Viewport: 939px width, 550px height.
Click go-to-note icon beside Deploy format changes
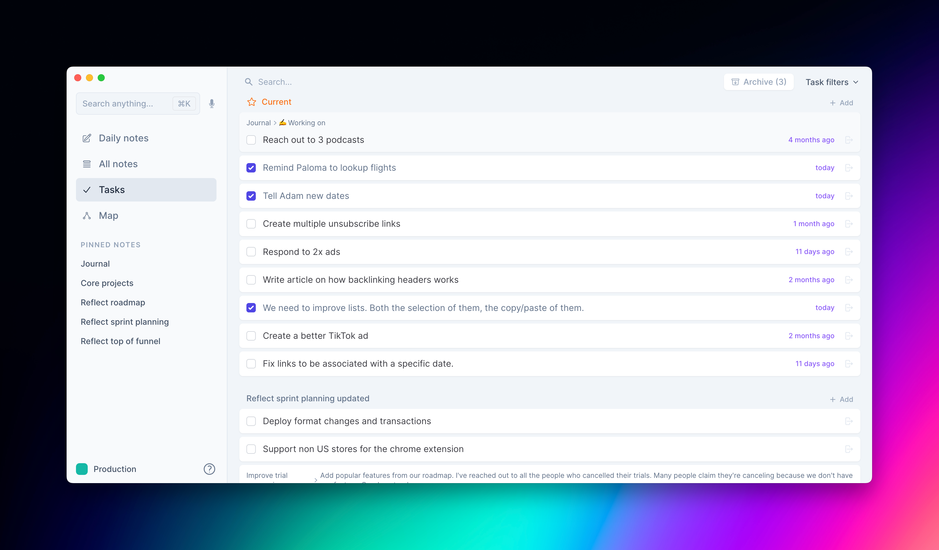coord(849,421)
